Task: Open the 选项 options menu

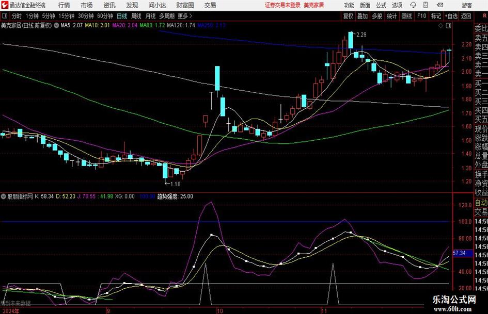Action: [x=397, y=5]
